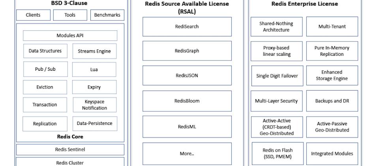Select the RedisJSON box
379x166 pixels.
coord(187,75)
